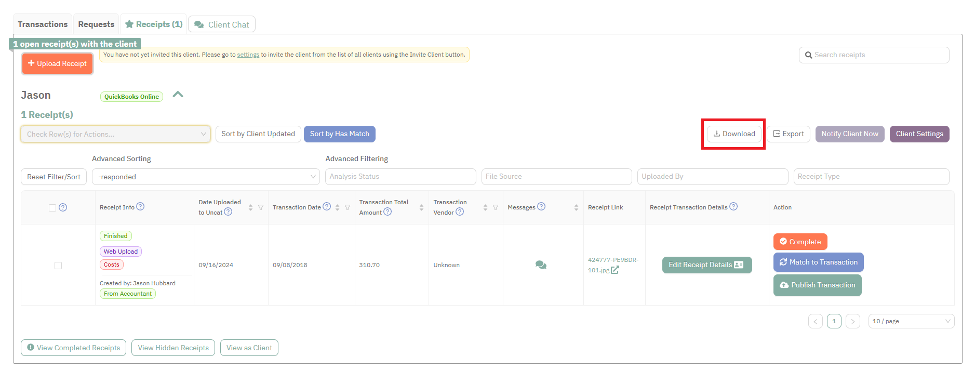Check the receipt row checkbox for 09/16/2024
975x370 pixels.
(x=58, y=265)
